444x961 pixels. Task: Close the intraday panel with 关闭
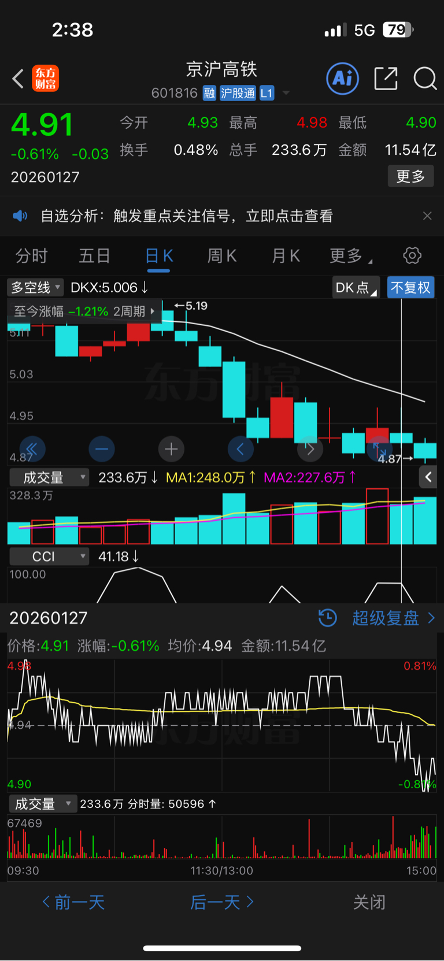(369, 902)
